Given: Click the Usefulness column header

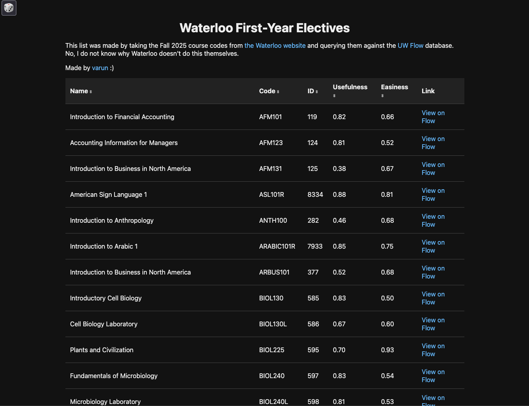Looking at the screenshot, I should [350, 87].
